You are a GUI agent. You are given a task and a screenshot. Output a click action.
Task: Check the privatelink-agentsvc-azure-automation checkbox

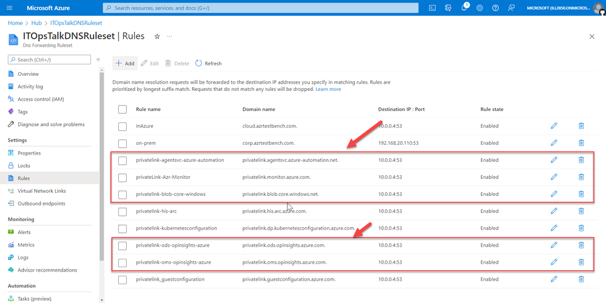click(123, 161)
